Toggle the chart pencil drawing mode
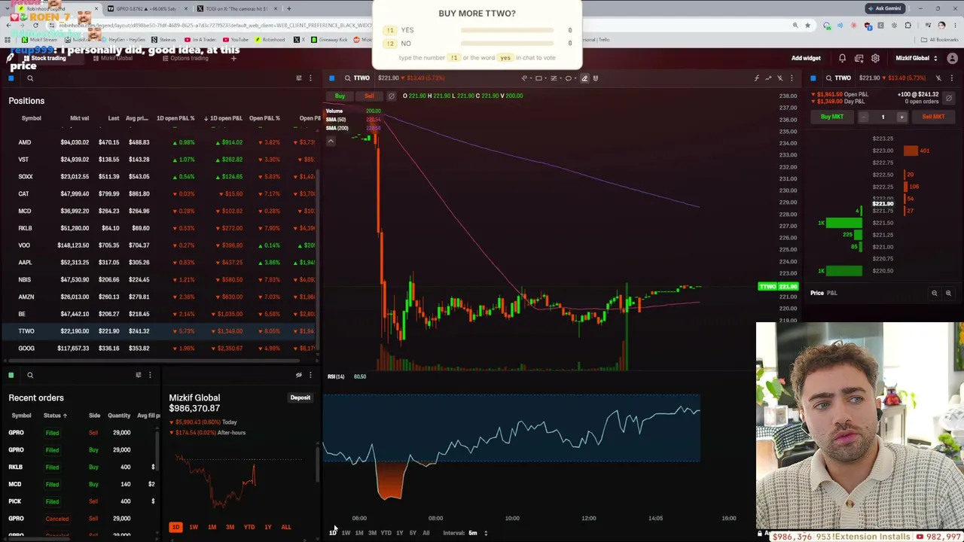 pos(584,78)
